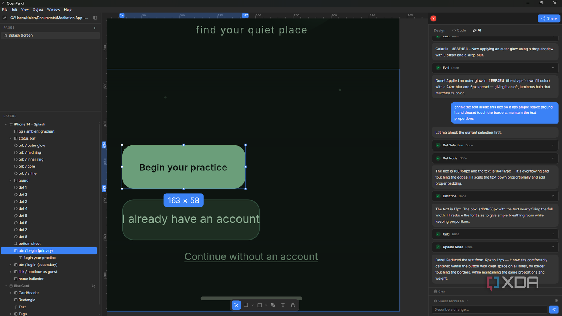This screenshot has width=562, height=316.
Task: Clear the AI chat history
Action: point(440,291)
